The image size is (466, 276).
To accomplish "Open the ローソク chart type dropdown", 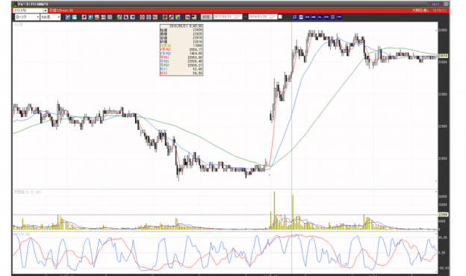I will click(28, 17).
